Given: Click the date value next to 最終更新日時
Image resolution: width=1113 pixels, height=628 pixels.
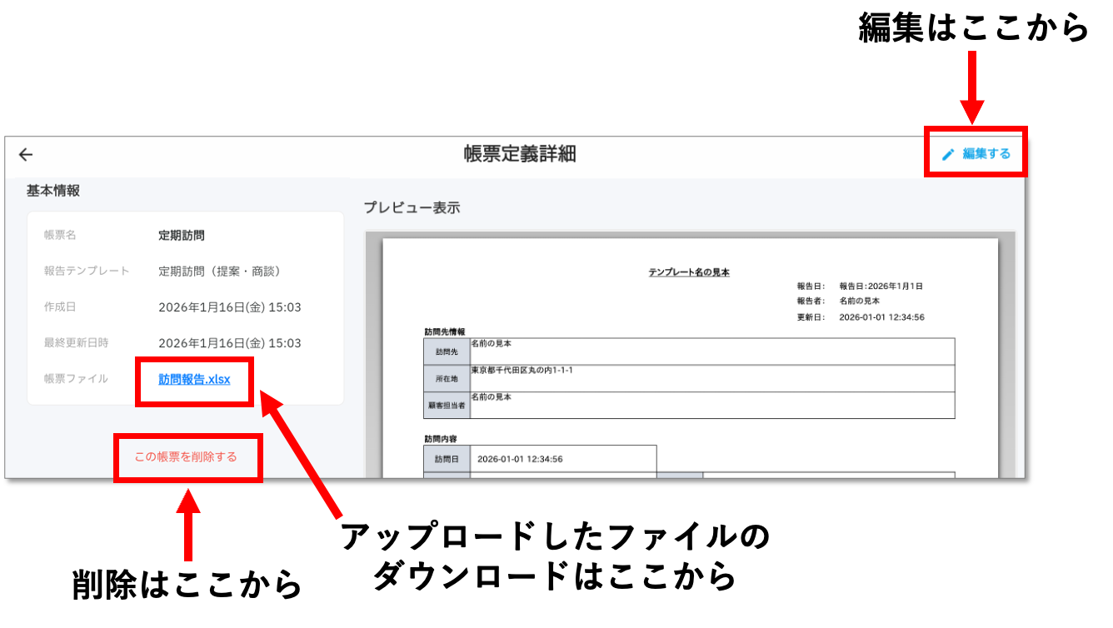Looking at the screenshot, I should [x=230, y=343].
